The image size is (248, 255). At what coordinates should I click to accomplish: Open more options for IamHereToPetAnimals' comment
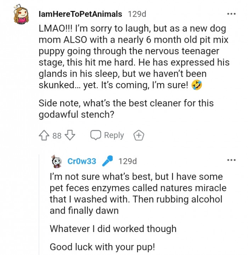(x=231, y=14)
